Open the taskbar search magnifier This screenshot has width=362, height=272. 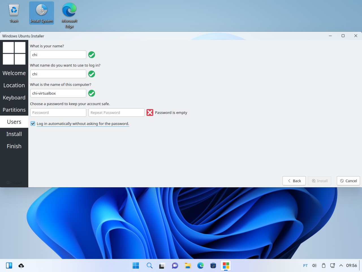[x=150, y=265]
